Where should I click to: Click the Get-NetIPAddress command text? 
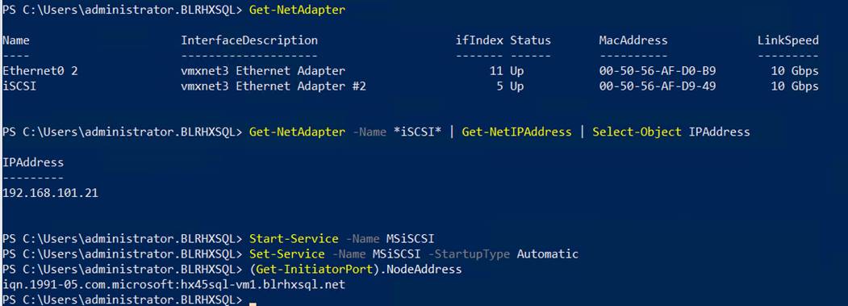pyautogui.click(x=516, y=132)
